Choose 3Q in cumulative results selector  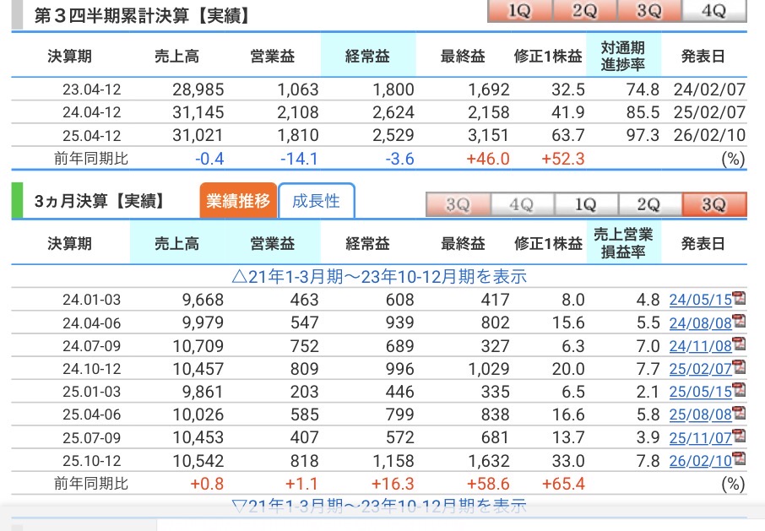pyautogui.click(x=649, y=10)
